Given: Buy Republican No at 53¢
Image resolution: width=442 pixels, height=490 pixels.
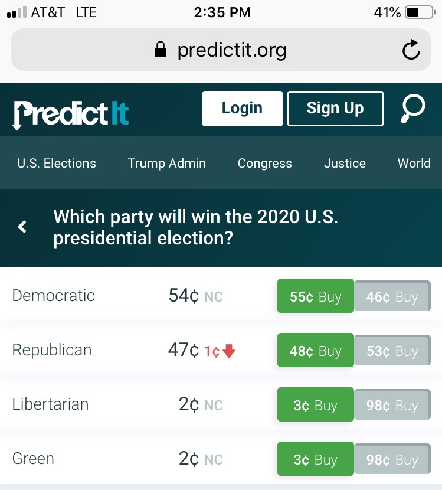Looking at the screenshot, I should point(392,350).
